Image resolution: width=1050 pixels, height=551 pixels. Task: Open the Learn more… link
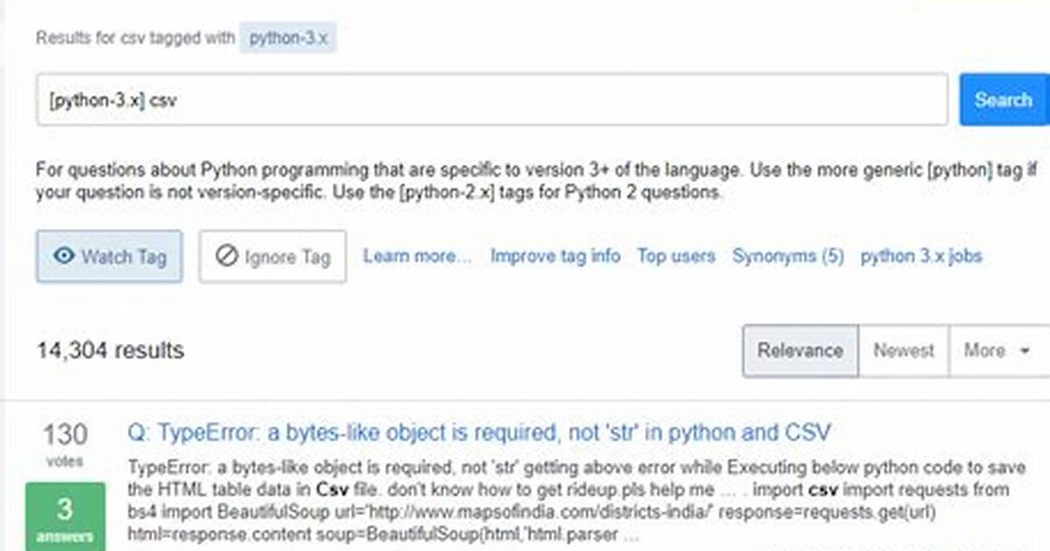pos(417,256)
